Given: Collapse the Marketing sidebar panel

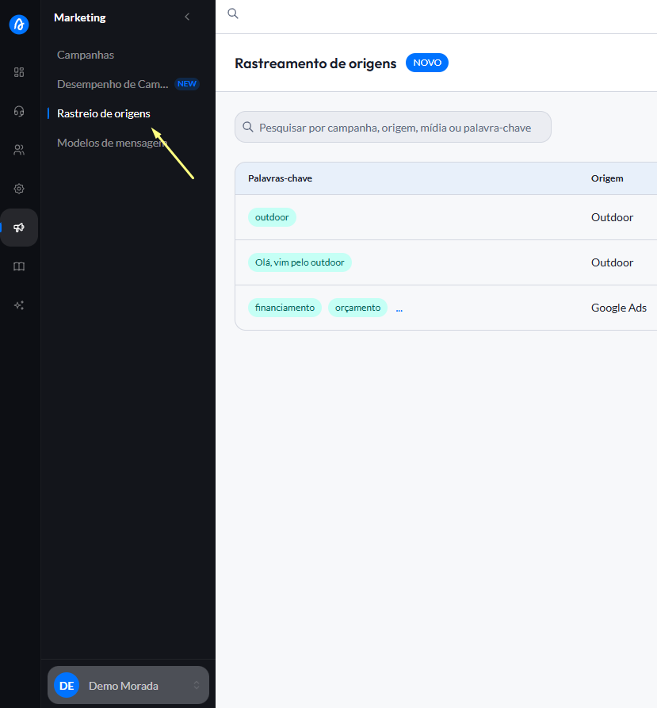Looking at the screenshot, I should (187, 17).
